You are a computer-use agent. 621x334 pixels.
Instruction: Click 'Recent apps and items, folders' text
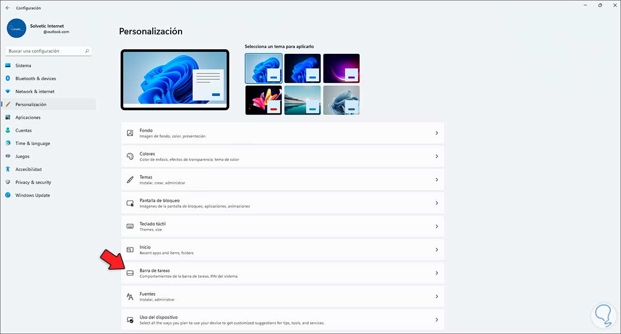pyautogui.click(x=167, y=253)
